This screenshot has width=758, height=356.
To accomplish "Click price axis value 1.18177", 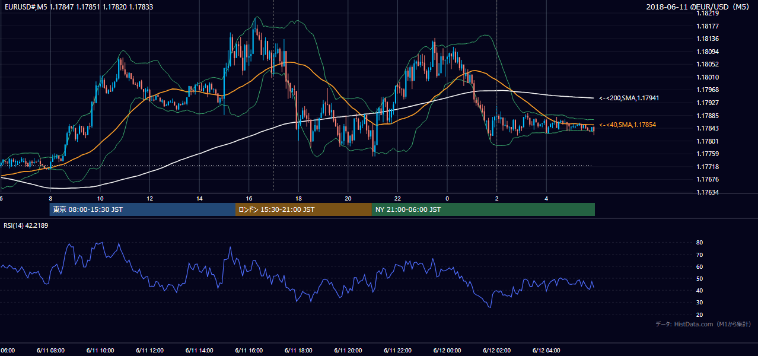I will tap(708, 26).
